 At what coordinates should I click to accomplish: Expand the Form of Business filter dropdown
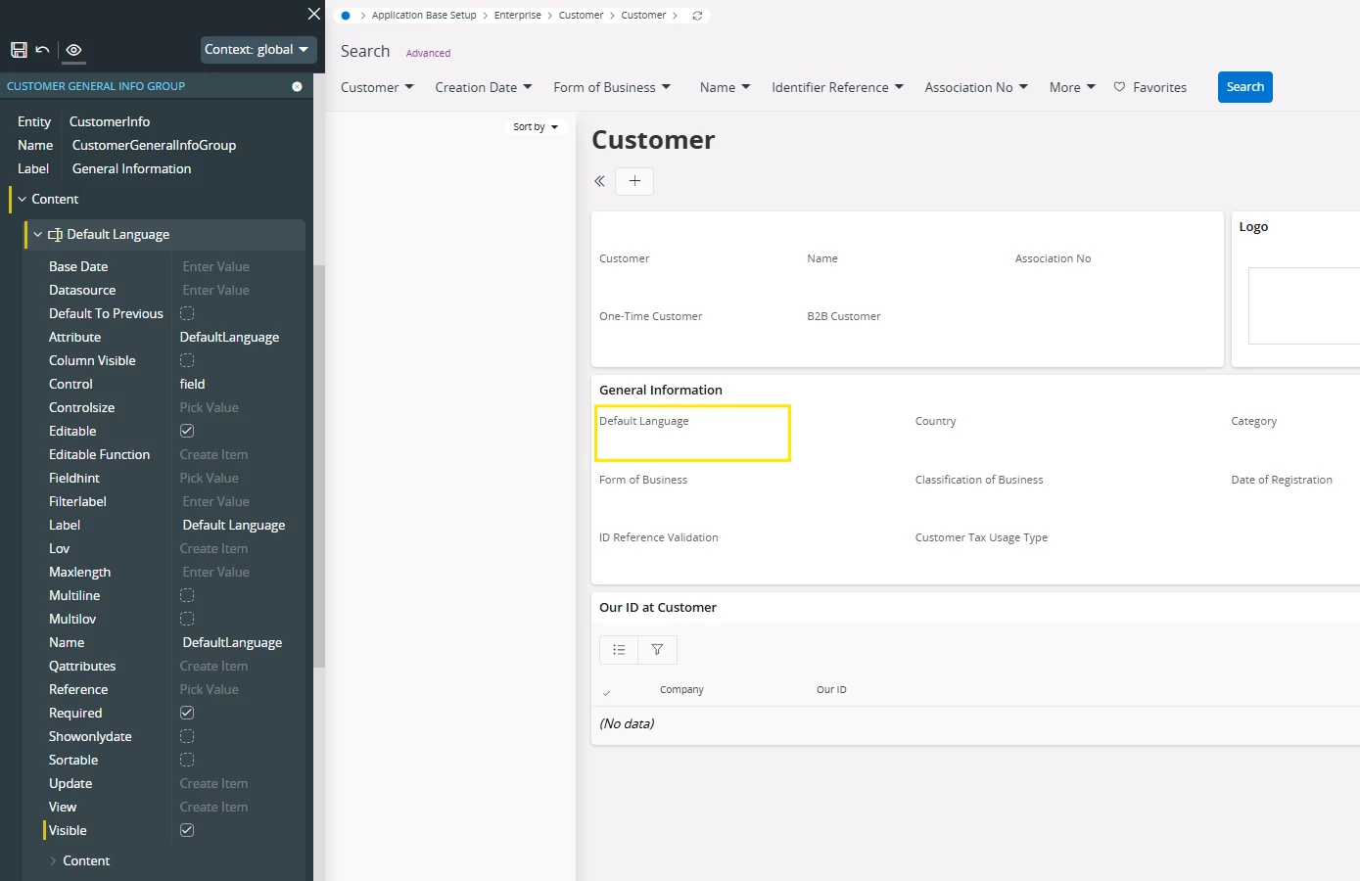pos(612,87)
